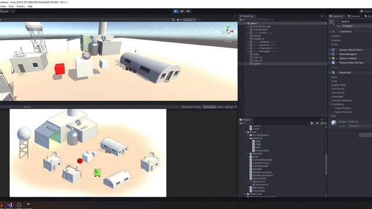
Task: Click the Project search by label icon
Action: pyautogui.click(x=317, y=123)
